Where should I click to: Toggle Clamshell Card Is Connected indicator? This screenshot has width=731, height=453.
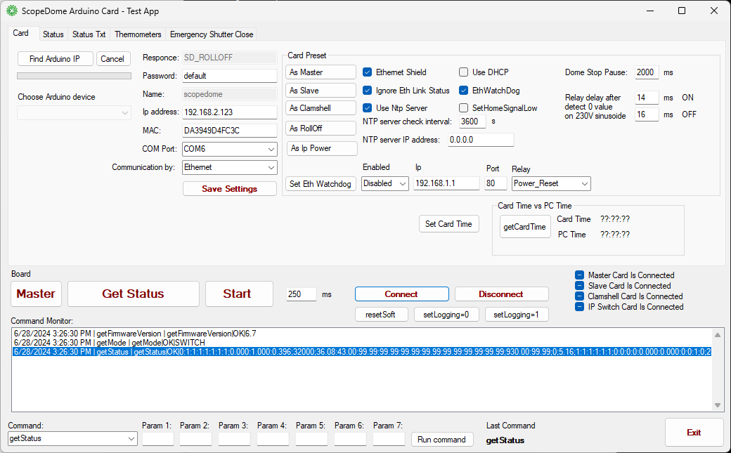tap(579, 296)
